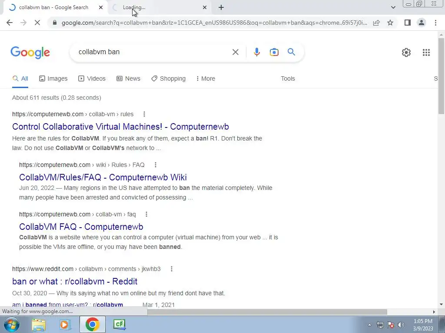Search by image camera icon

274,52
